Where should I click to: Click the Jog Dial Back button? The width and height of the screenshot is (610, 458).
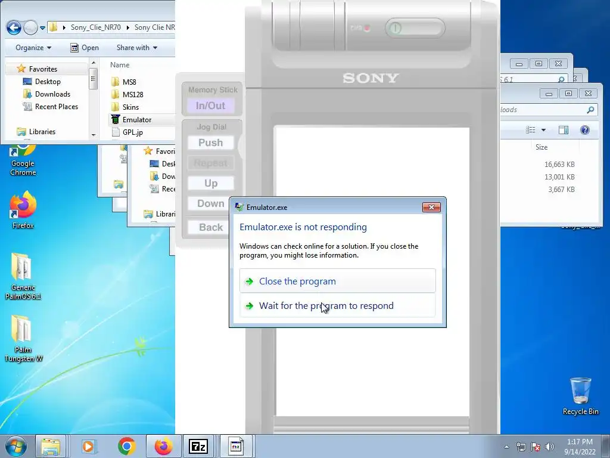[210, 227]
